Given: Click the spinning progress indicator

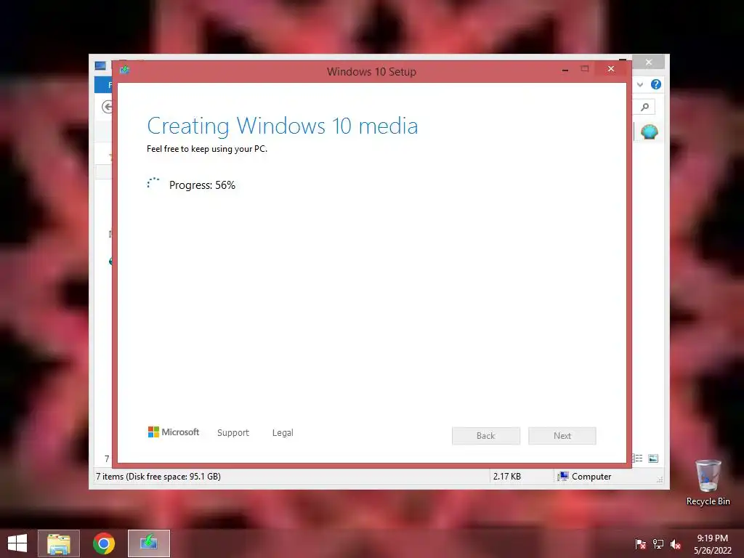Looking at the screenshot, I should coord(153,183).
